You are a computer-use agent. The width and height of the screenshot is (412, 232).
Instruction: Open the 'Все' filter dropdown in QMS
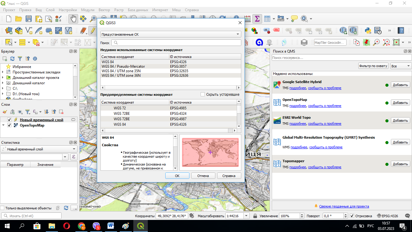tap(401, 66)
